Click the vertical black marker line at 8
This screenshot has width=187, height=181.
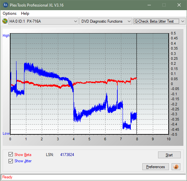pos(137,84)
